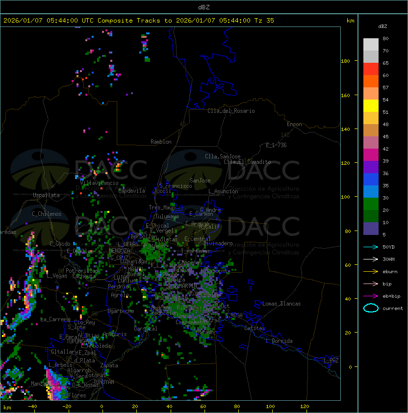Click the 'Lomas_Blancas' map label
The height and width of the screenshot is (413, 408).
[281, 304]
